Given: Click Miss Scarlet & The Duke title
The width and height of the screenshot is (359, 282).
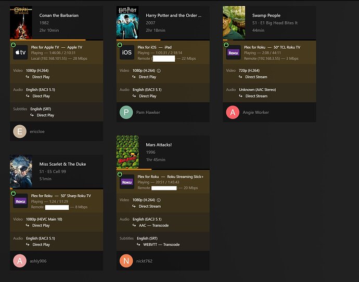Looking at the screenshot, I should point(62,164).
